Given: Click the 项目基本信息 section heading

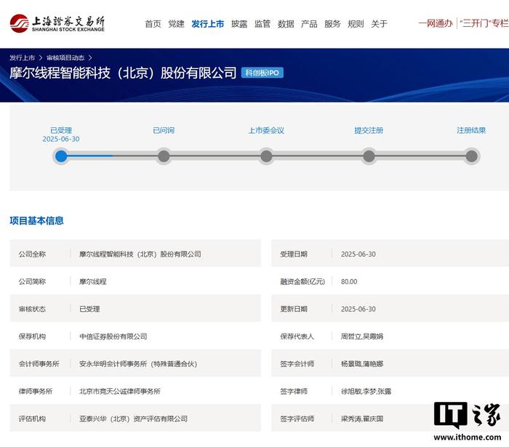Looking at the screenshot, I should point(36,220).
